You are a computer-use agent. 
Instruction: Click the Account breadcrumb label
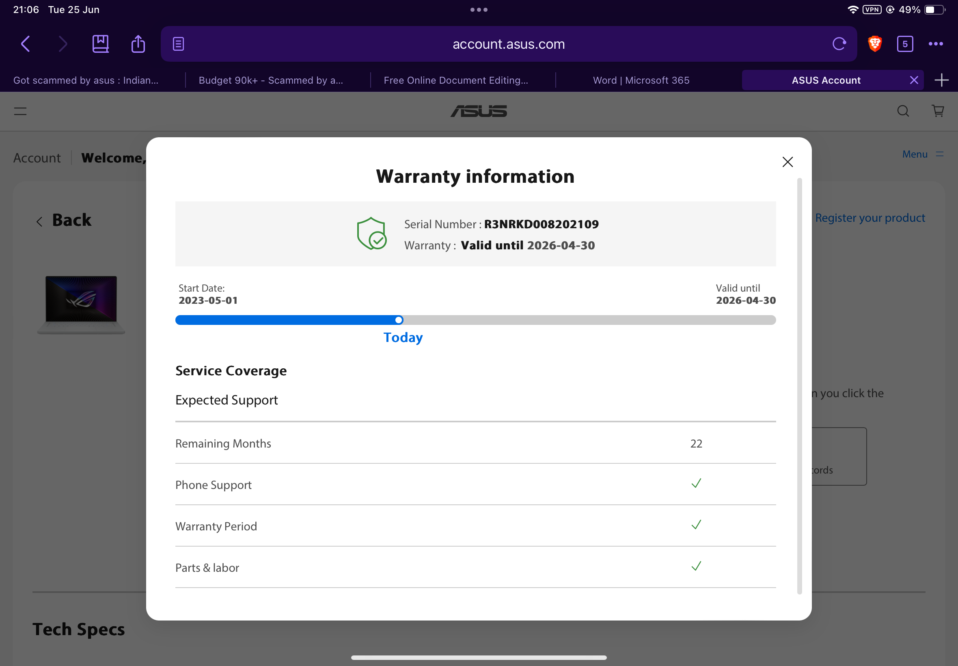(37, 158)
